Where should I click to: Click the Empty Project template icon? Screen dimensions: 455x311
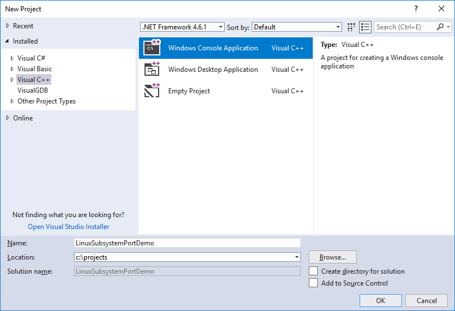coord(152,90)
